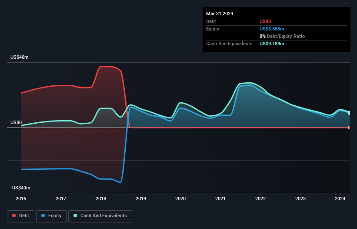The width and height of the screenshot is (357, 229).
Task: Click the US$40m y-axis label
Action: coord(20,57)
